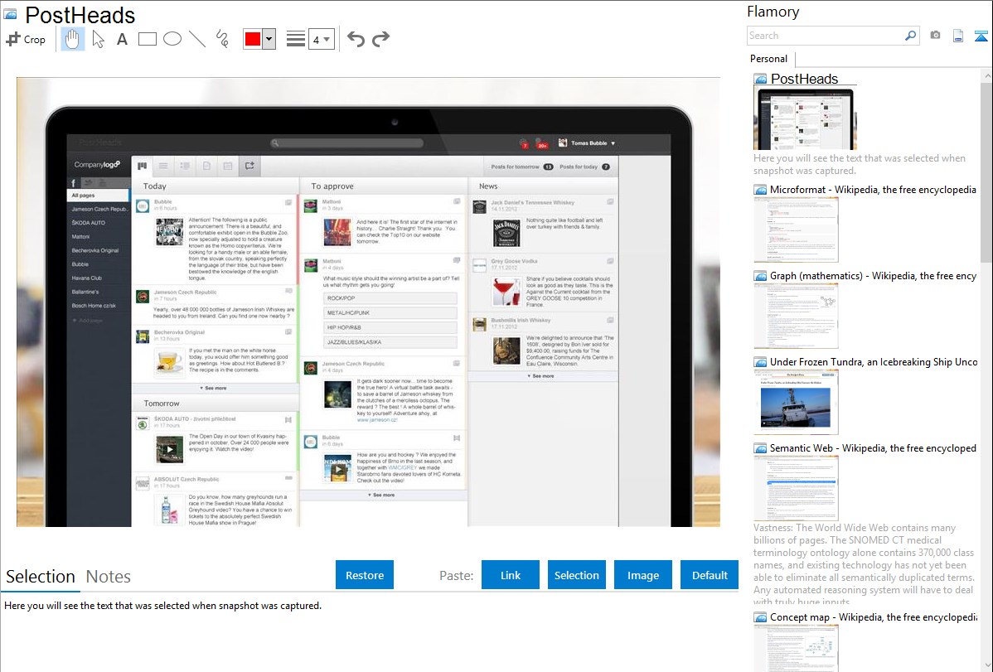The width and height of the screenshot is (993, 672).
Task: Redo the last annotation
Action: tap(380, 39)
